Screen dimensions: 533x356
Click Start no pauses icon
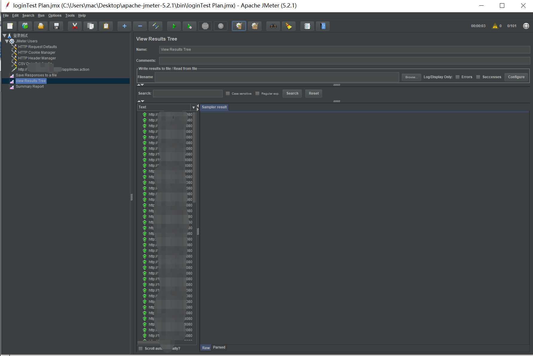pos(189,26)
